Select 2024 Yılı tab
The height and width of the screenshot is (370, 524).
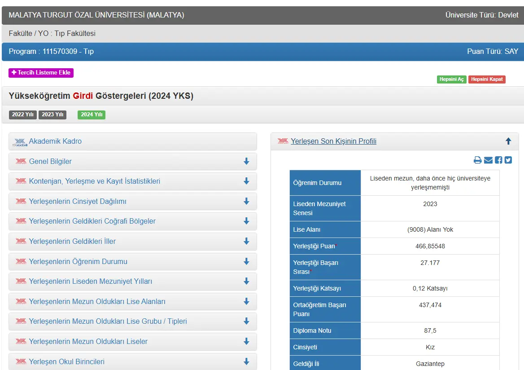pyautogui.click(x=91, y=115)
